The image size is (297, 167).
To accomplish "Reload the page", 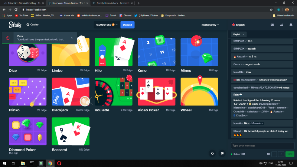I will (16, 10).
